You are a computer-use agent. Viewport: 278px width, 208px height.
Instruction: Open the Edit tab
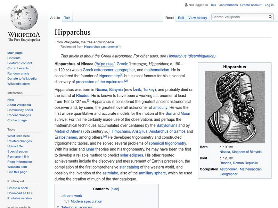click(181, 18)
